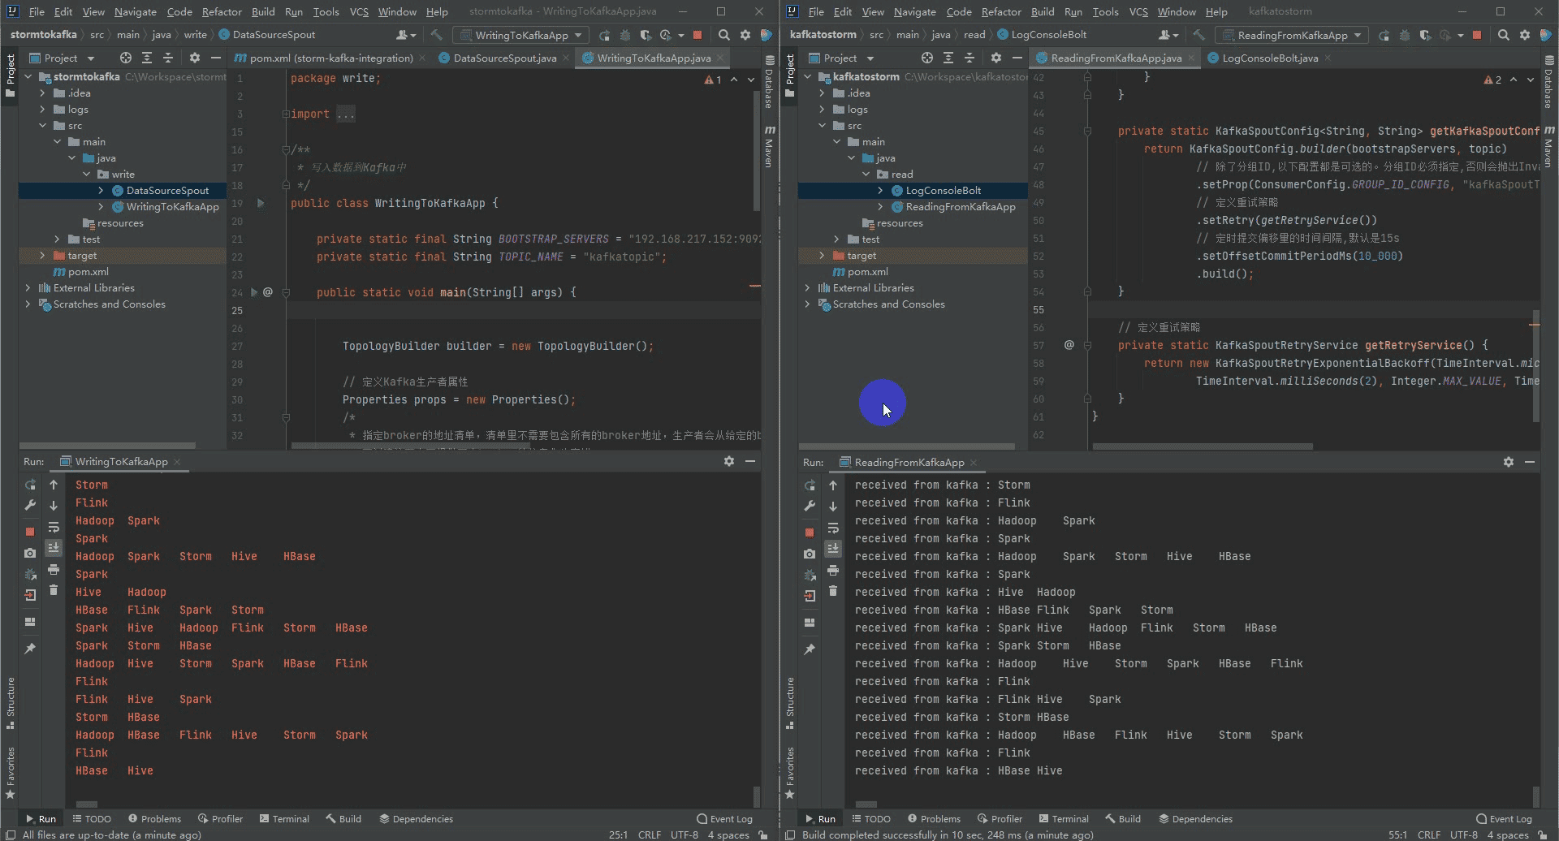Open TODO tool window in right IDE
1559x841 pixels.
[870, 819]
